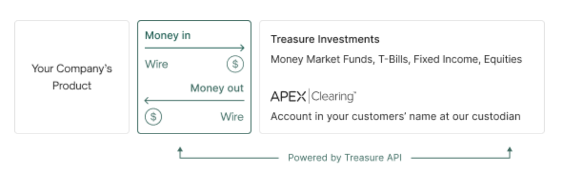The height and width of the screenshot is (179, 562).
Task: Click Money Market Funds, T-Bills text line
Action: (x=396, y=59)
